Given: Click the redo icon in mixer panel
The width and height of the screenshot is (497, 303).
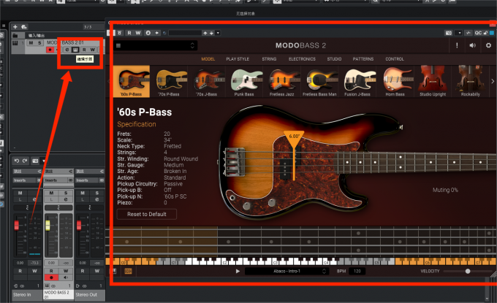Looking at the screenshot, I should tap(25, 161).
